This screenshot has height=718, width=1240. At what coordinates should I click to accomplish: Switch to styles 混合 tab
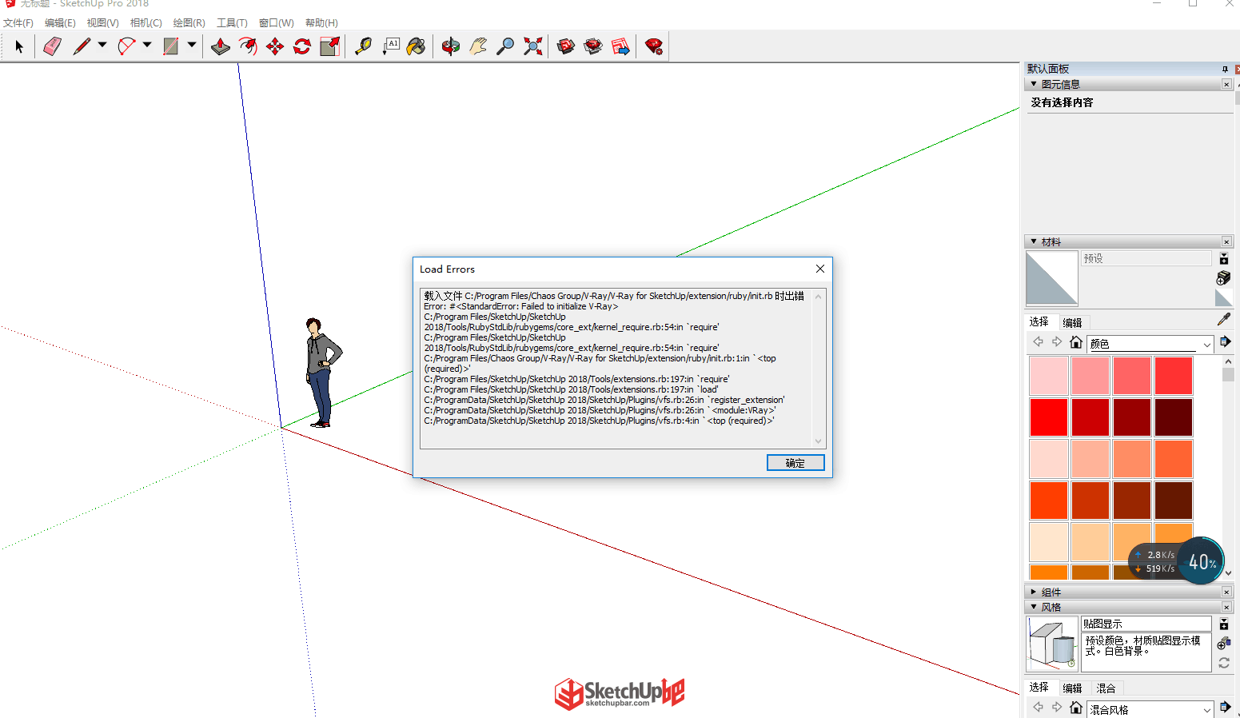1106,688
